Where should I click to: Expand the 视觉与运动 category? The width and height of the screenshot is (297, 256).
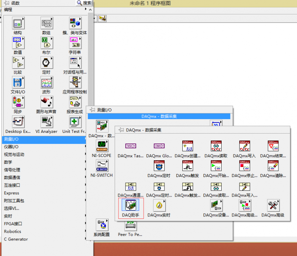(x=44, y=154)
